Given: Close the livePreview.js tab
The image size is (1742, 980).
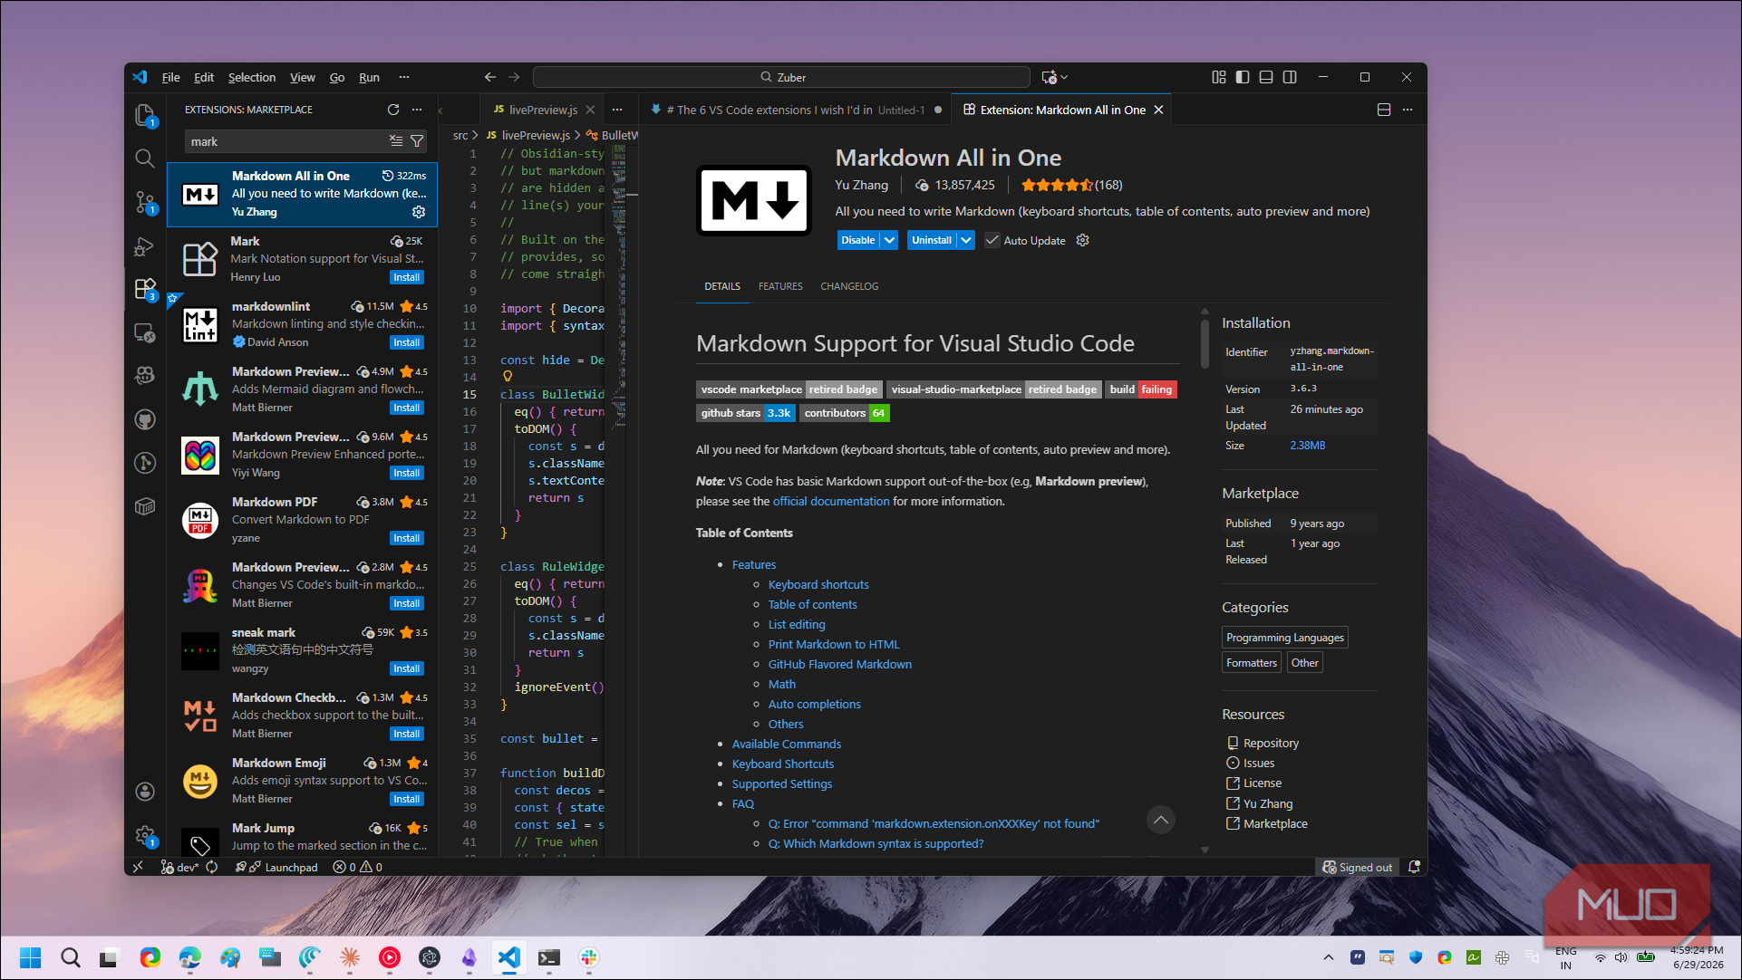Looking at the screenshot, I should point(590,110).
